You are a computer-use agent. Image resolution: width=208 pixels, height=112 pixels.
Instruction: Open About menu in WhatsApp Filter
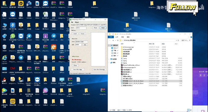pyautogui.click(x=77, y=22)
